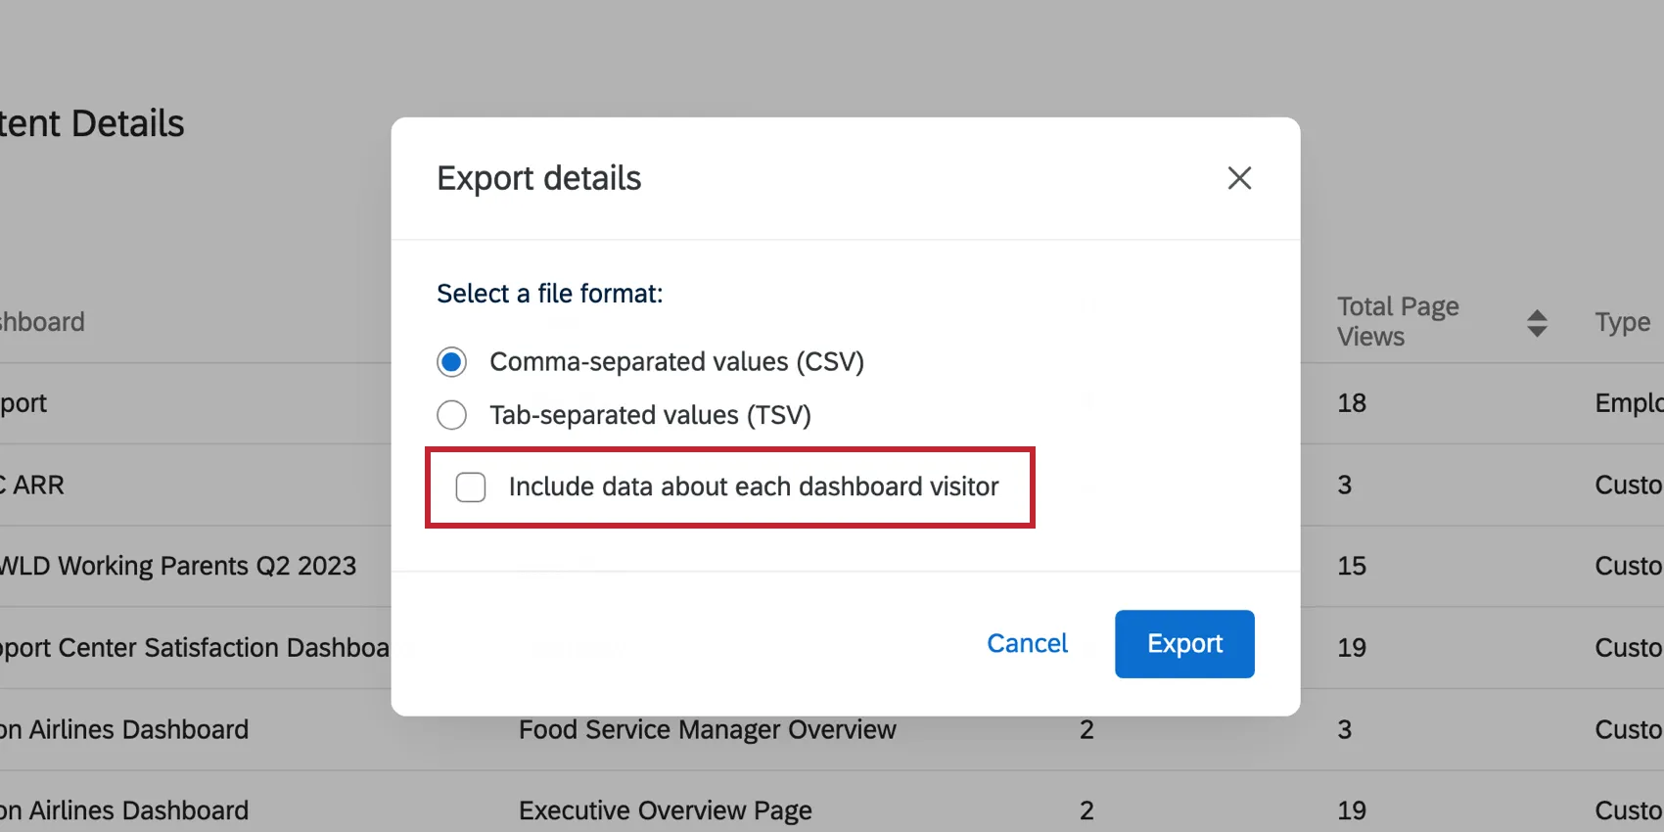Close the Export details dialog

tap(1239, 178)
